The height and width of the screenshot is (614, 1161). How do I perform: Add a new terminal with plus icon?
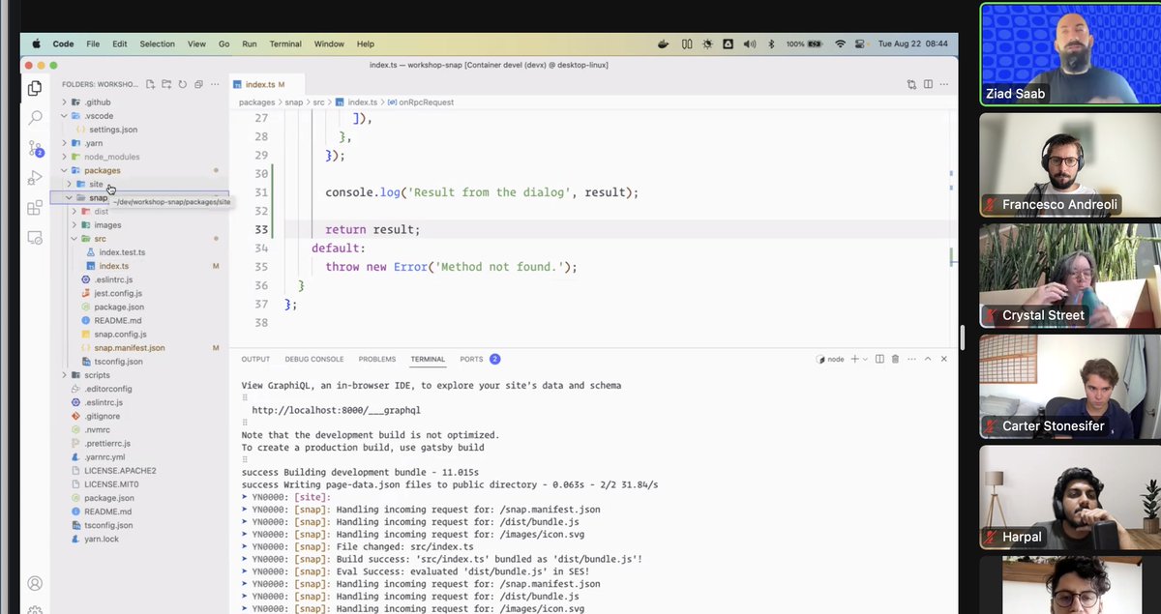857,359
